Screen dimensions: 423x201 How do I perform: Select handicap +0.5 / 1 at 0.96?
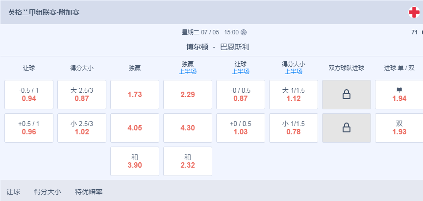(29, 128)
